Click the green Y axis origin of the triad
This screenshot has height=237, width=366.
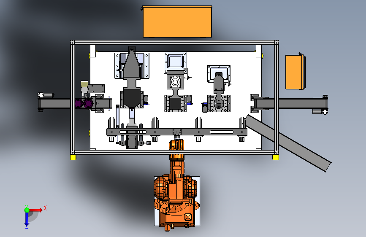pos(27,210)
